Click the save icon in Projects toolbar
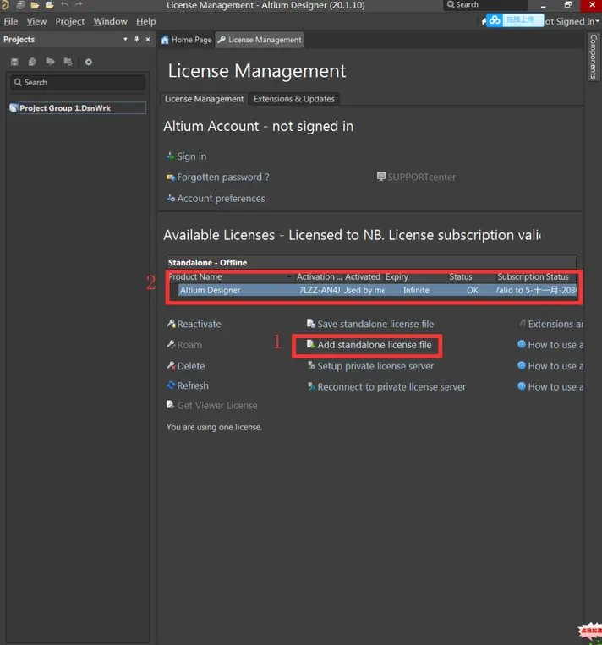The width and height of the screenshot is (602, 645). click(14, 62)
